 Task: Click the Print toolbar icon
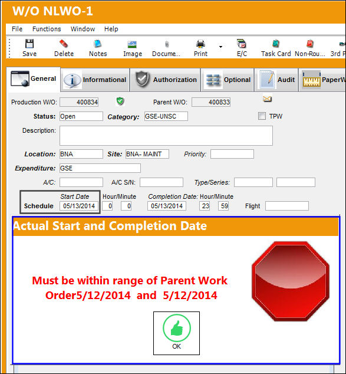coord(200,44)
